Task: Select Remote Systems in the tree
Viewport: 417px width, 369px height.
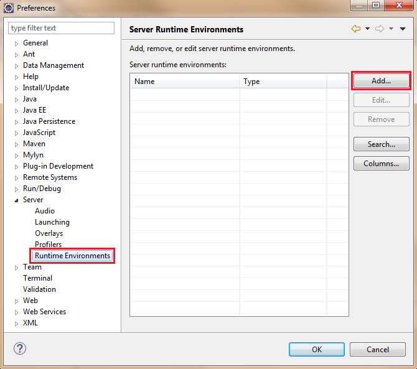Action: [x=50, y=177]
